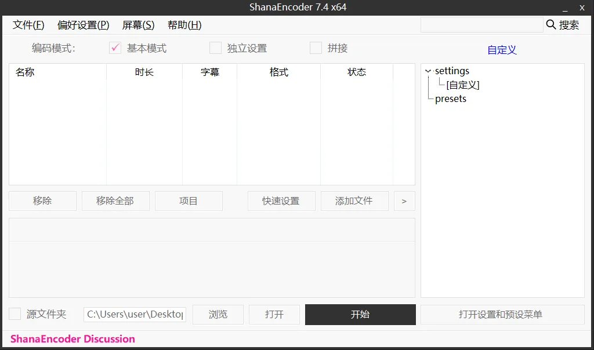The width and height of the screenshot is (594, 350).
Task: Click the 打开 button
Action: tap(274, 315)
